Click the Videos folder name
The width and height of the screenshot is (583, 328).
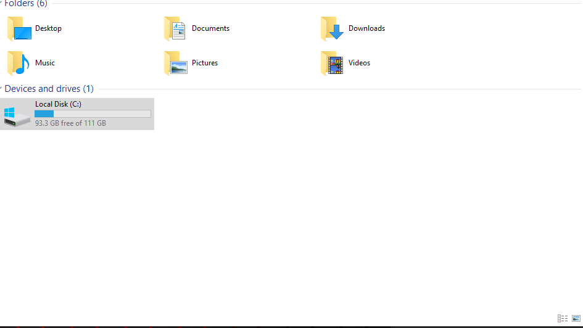click(x=359, y=63)
